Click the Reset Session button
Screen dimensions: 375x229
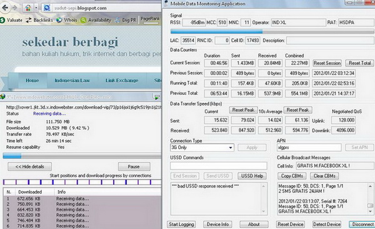pos(327,63)
